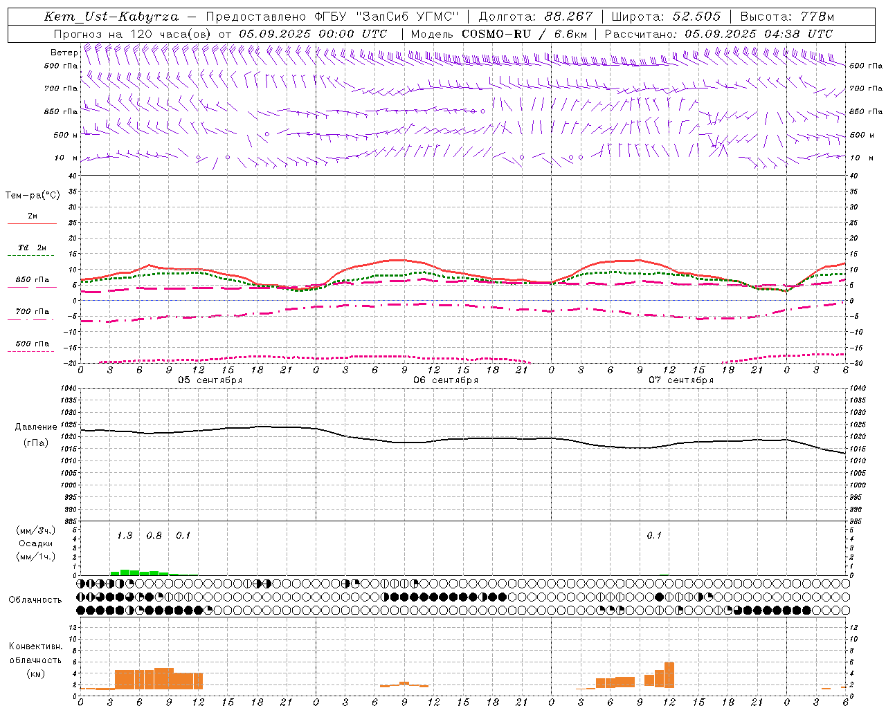The image size is (886, 708).
Task: Click the 'Ветер' wind panel label
Action: click(x=64, y=53)
